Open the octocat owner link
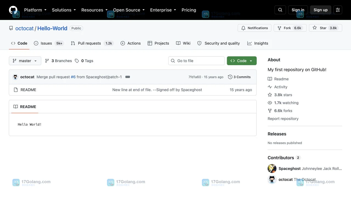Viewport: 351px width, 197px height. click(x=24, y=28)
